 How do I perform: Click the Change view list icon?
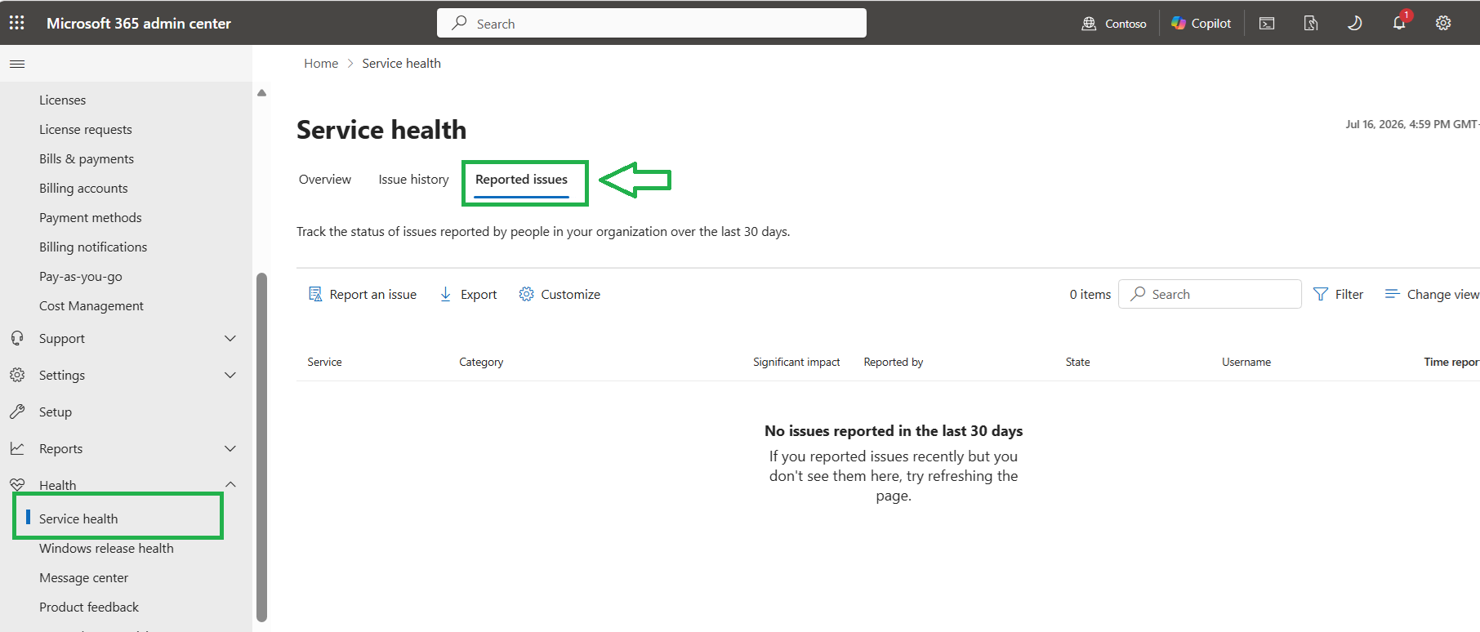pyautogui.click(x=1393, y=294)
